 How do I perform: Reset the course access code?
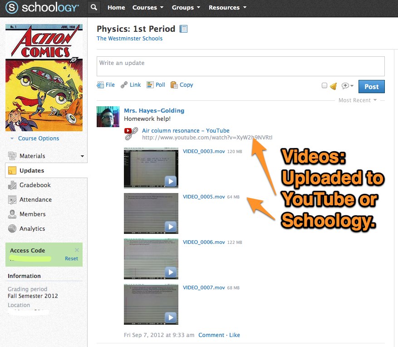[x=71, y=258]
